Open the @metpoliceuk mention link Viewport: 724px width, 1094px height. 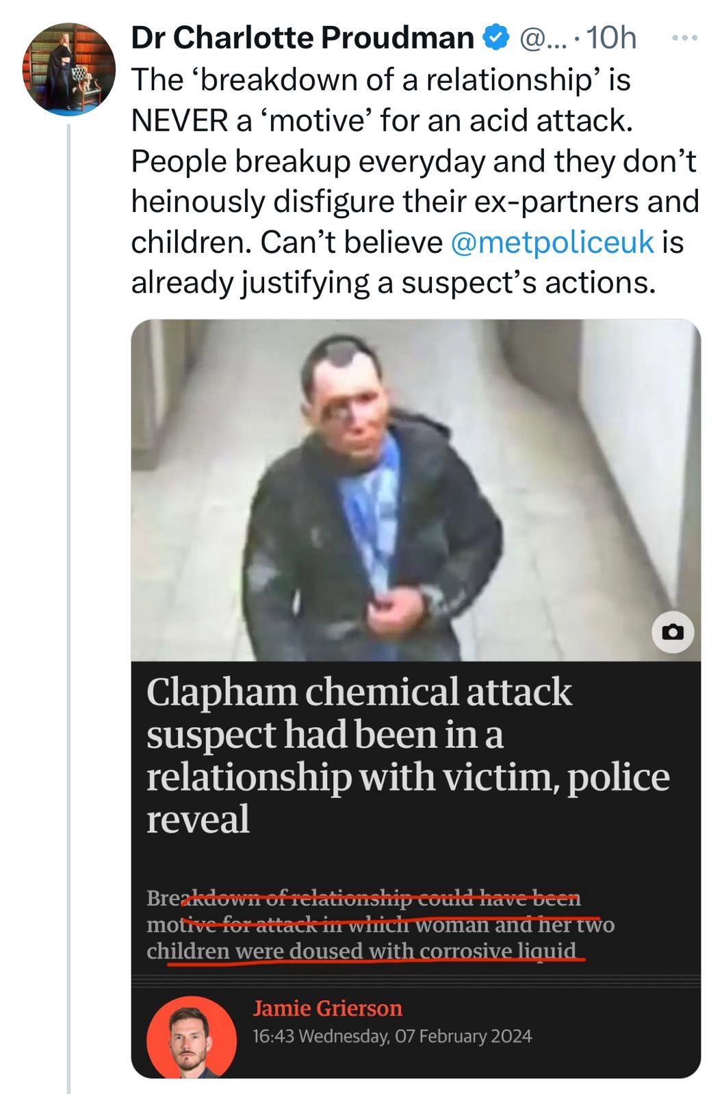pyautogui.click(x=553, y=242)
